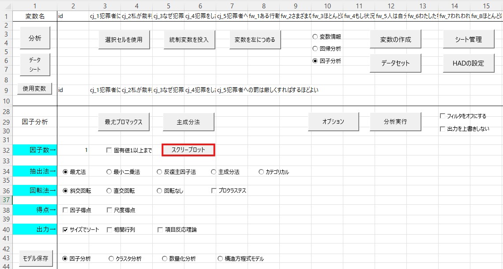503x269 pixels.
Task: Click the 変数を左につめる button
Action: [x=255, y=40]
